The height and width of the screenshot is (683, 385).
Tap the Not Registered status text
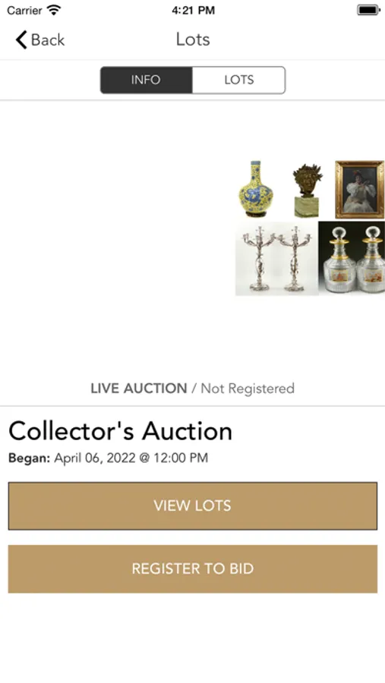(248, 388)
